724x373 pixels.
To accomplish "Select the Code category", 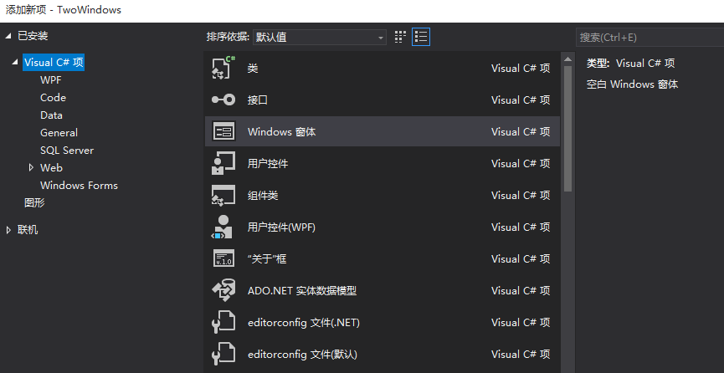I will (x=53, y=98).
